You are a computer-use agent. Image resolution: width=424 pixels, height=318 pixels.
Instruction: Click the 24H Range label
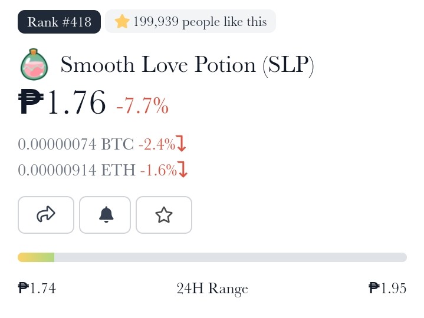click(212, 289)
